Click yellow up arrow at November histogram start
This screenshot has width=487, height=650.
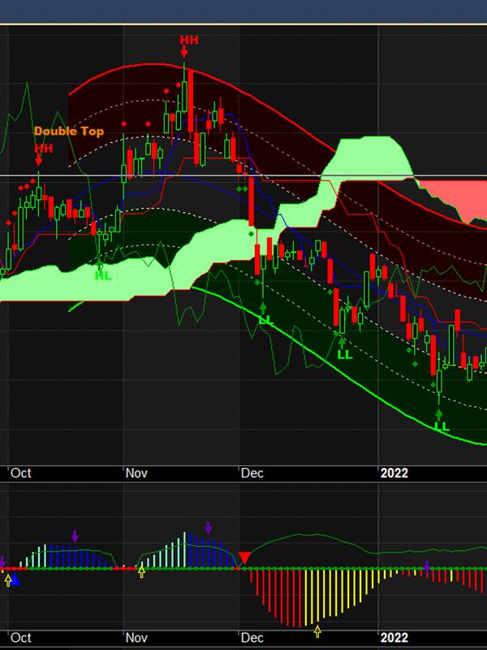click(141, 572)
